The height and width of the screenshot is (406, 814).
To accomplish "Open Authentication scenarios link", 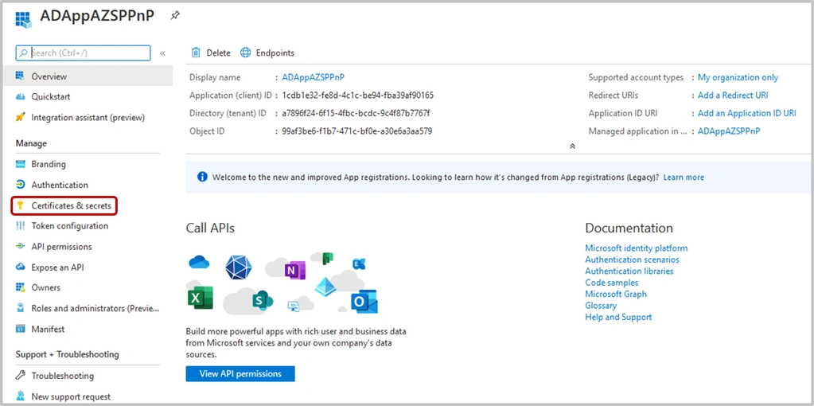I will pyautogui.click(x=632, y=260).
